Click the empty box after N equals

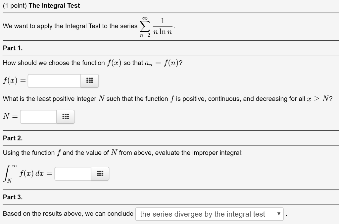(x=38, y=116)
